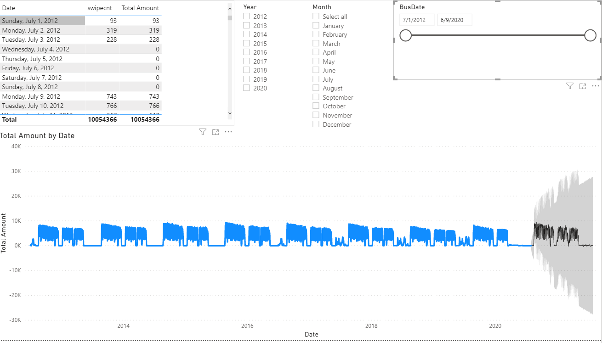Click filter icon above line chart

pyautogui.click(x=203, y=132)
